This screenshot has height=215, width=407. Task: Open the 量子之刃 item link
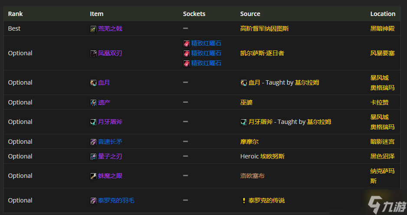click(x=110, y=156)
